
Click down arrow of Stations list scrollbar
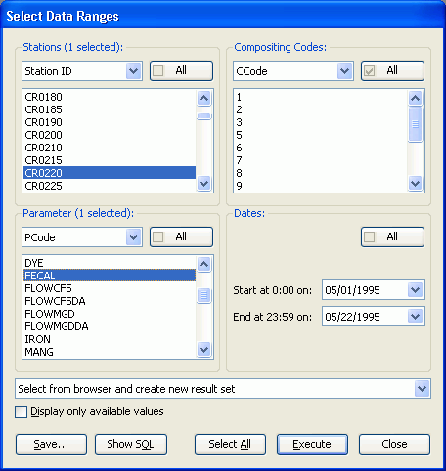click(x=204, y=184)
